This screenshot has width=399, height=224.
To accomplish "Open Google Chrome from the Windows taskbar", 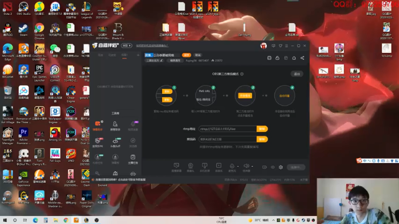I will (x=66, y=220).
